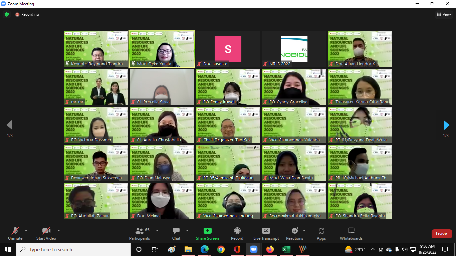Expand video options arrow beside Start Video

[x=59, y=231]
